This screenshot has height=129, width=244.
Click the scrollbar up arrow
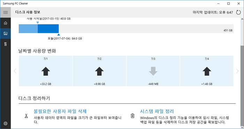(242, 19)
